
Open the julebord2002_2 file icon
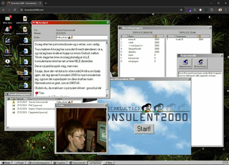click(x=25, y=30)
